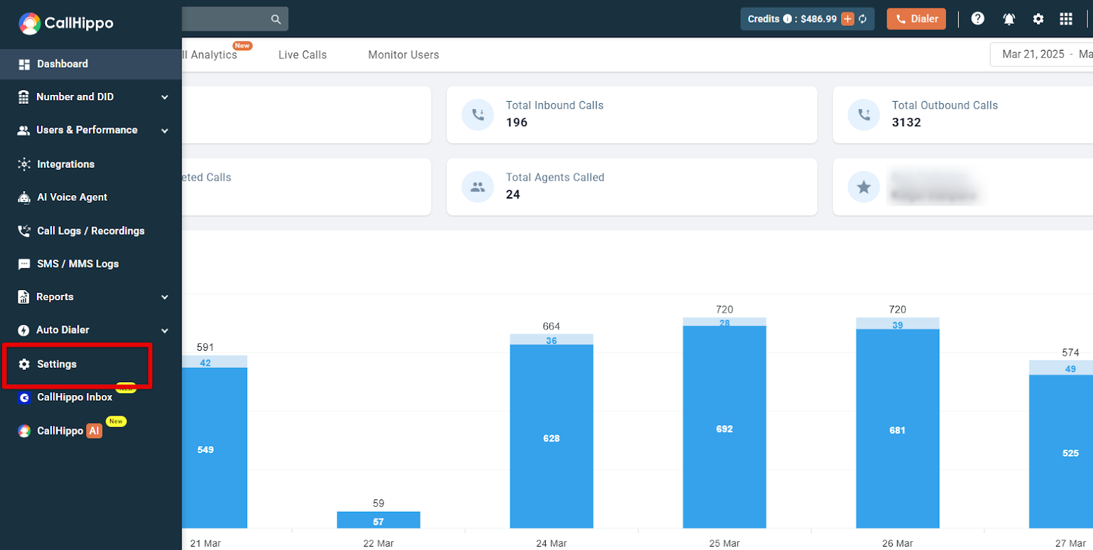Open Users & Performance section

click(91, 130)
